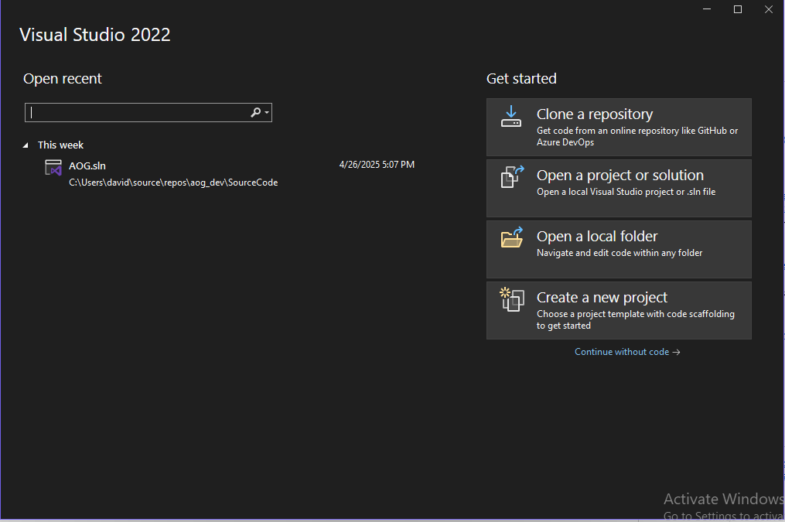The image size is (785, 522).
Task: Minimize the Visual Studio 2022 window
Action: [707, 9]
